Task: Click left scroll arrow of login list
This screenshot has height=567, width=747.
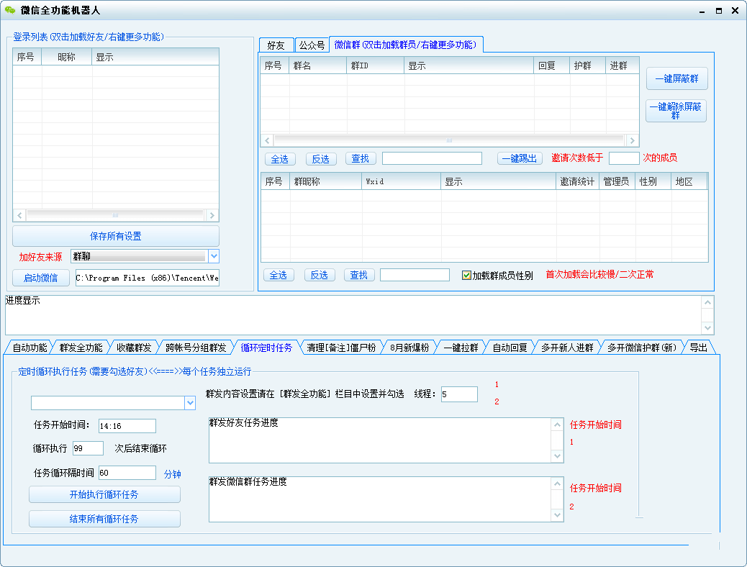Action: pyautogui.click(x=19, y=215)
